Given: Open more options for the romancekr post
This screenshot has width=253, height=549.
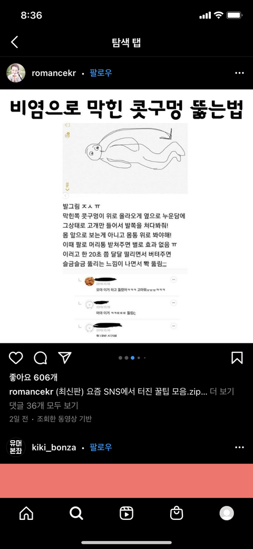Looking at the screenshot, I should pyautogui.click(x=239, y=73).
